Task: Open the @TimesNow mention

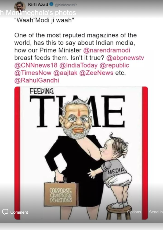Action: point(33,73)
